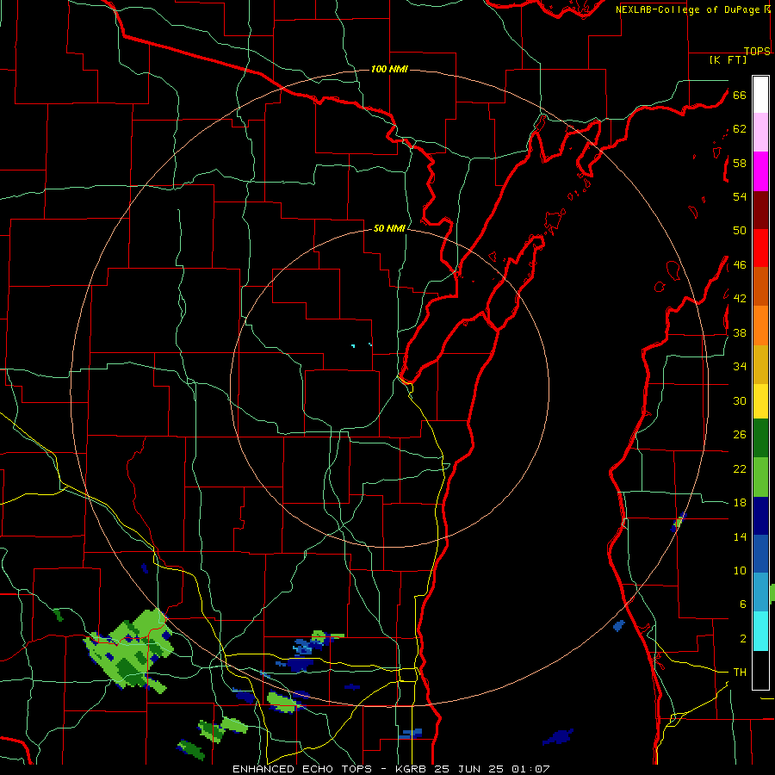Viewport: 775px width, 775px height.
Task: Click the legend value 46
Action: click(740, 265)
